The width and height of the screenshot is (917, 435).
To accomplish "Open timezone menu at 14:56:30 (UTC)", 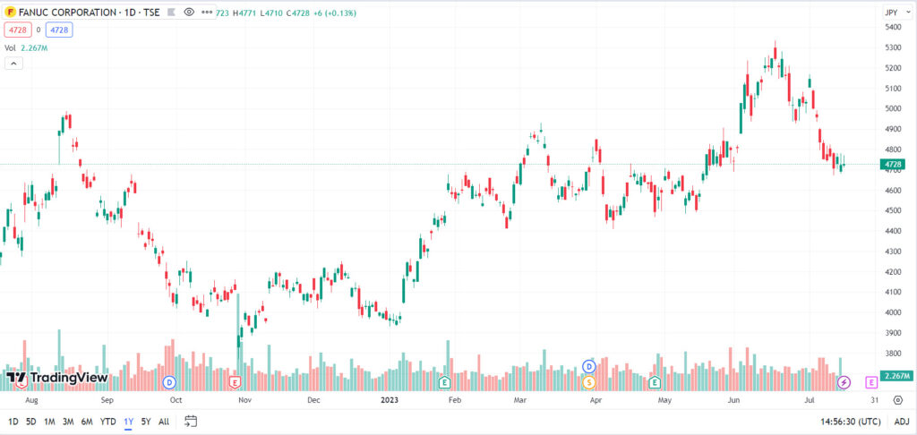I will [x=850, y=421].
